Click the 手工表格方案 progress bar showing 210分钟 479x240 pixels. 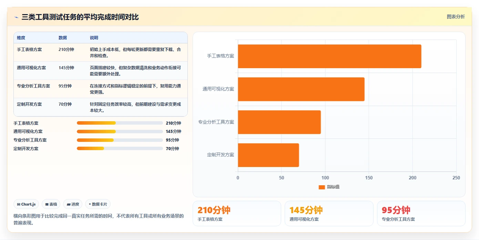(120, 123)
